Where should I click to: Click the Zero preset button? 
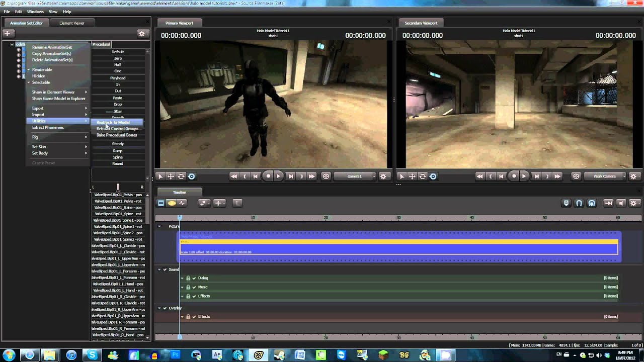118,58
